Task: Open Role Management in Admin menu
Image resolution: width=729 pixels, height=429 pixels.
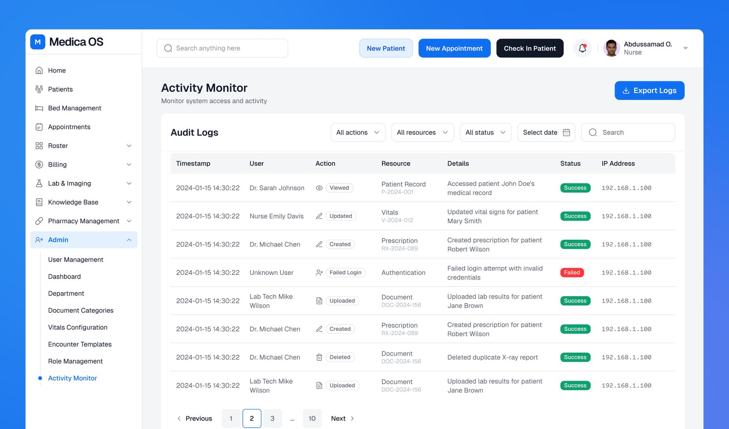Action: click(x=75, y=362)
